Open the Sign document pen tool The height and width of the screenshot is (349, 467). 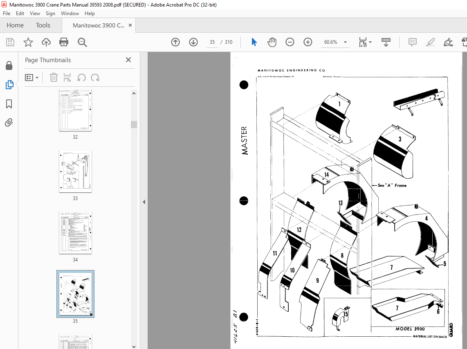coord(448,42)
